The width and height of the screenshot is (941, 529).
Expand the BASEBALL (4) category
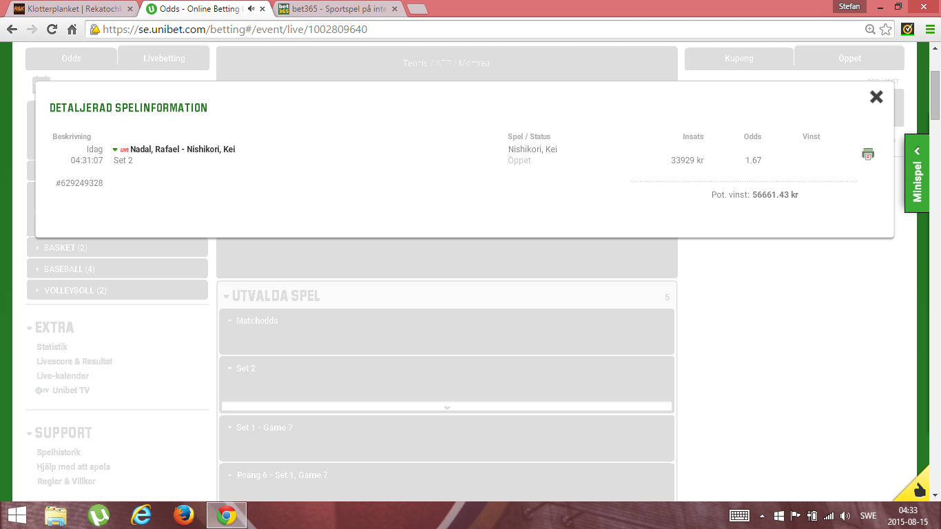(117, 269)
